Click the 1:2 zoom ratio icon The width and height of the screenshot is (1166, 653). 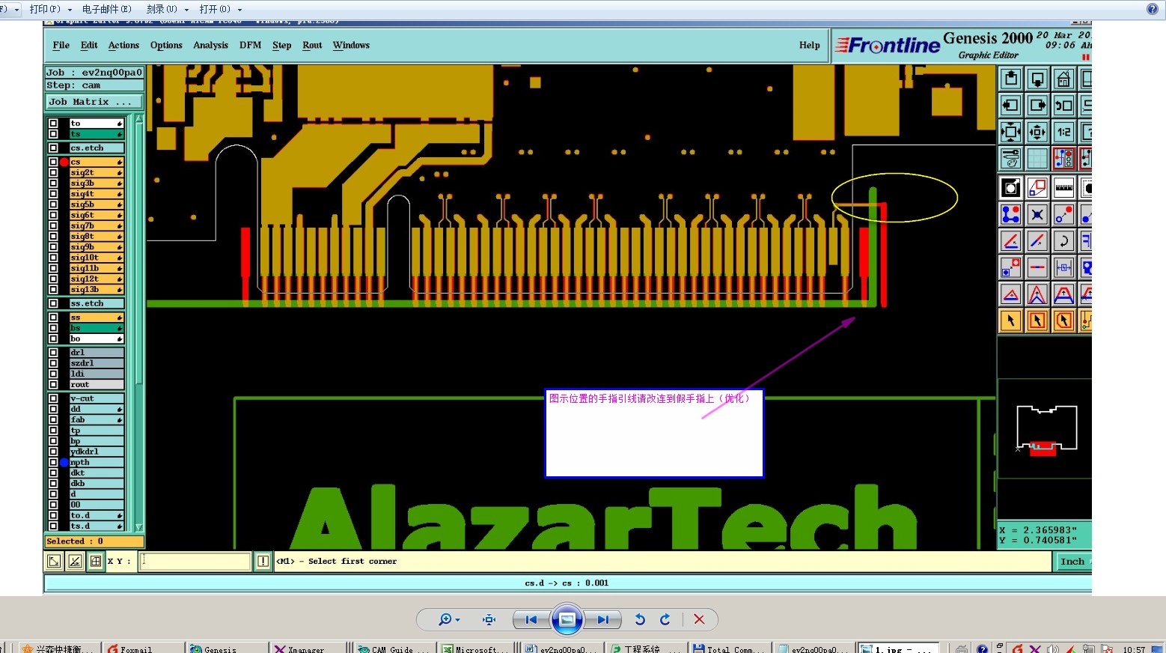(1063, 133)
